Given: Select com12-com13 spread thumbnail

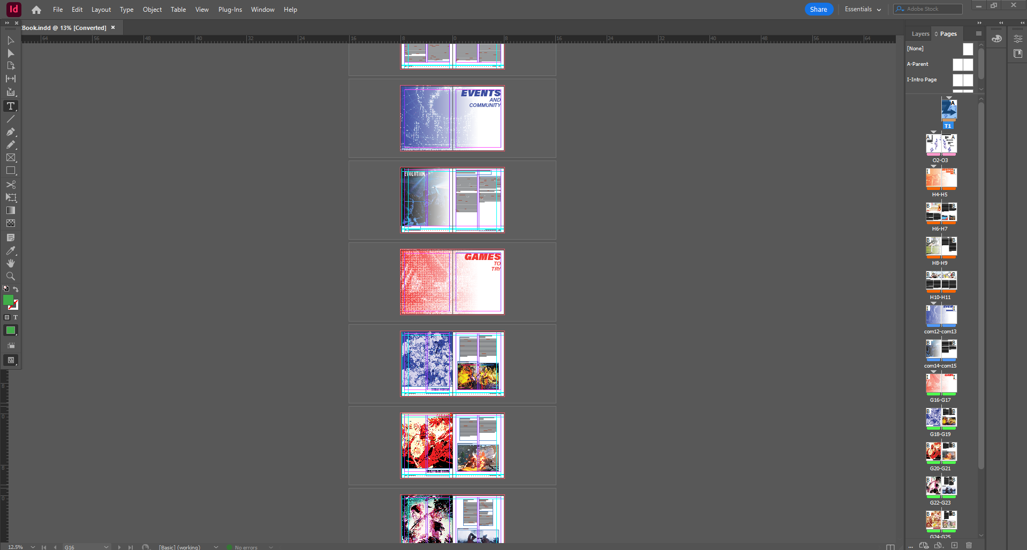Looking at the screenshot, I should 941,316.
